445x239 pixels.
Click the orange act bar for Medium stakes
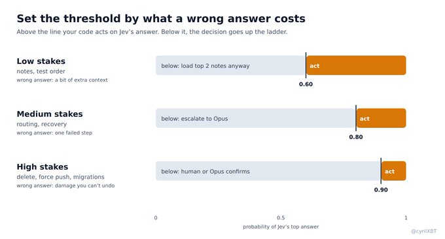[381, 118]
